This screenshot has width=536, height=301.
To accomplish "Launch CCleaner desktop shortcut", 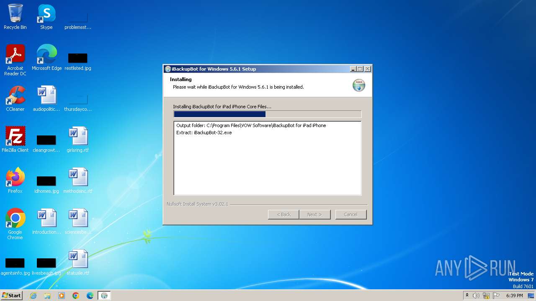I will (15, 99).
